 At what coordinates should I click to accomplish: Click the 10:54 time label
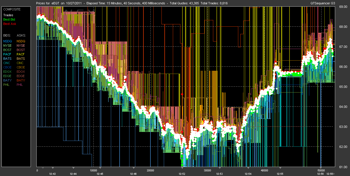(x=248, y=174)
